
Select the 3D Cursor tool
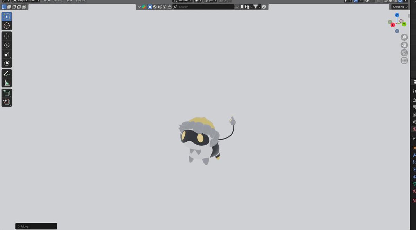7,26
